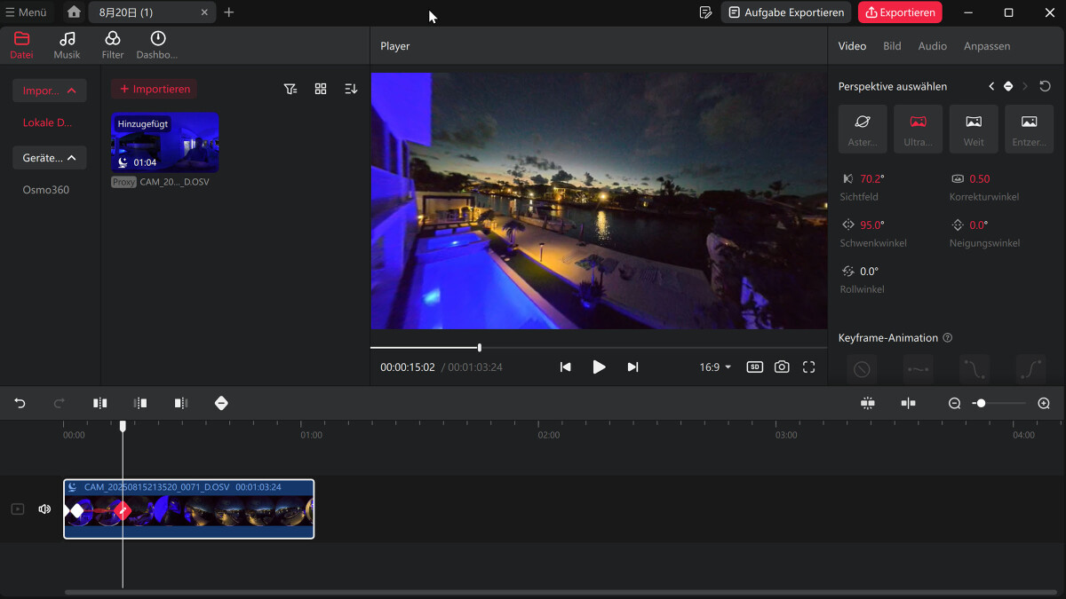Collapse the Import section in sidebar
1066x599 pixels.
click(50, 91)
